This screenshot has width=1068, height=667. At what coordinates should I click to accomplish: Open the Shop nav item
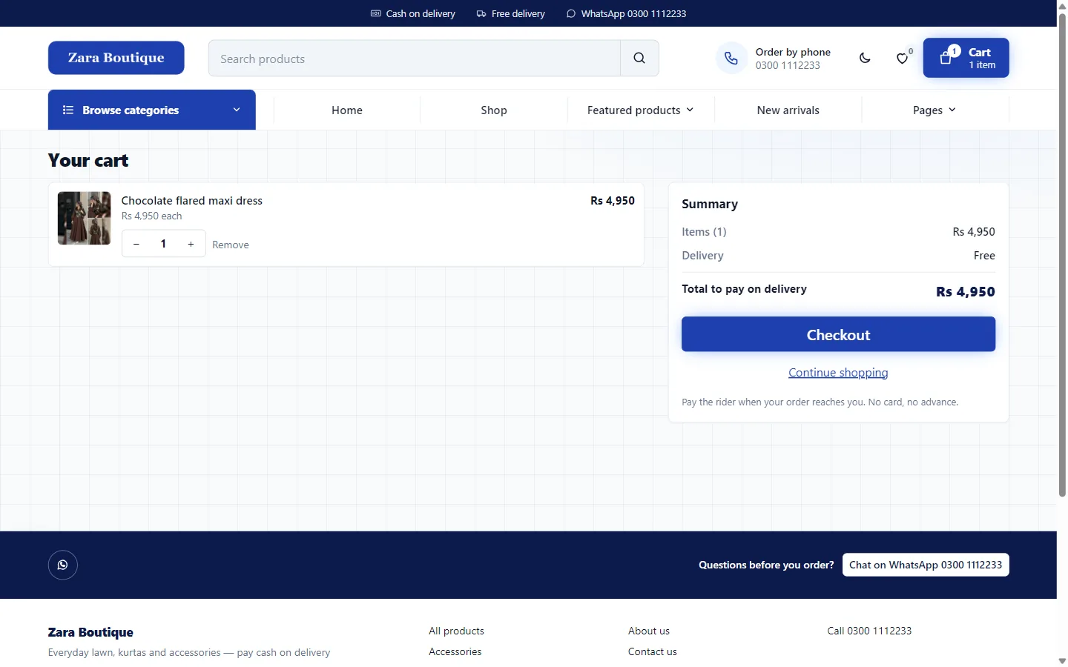point(494,110)
